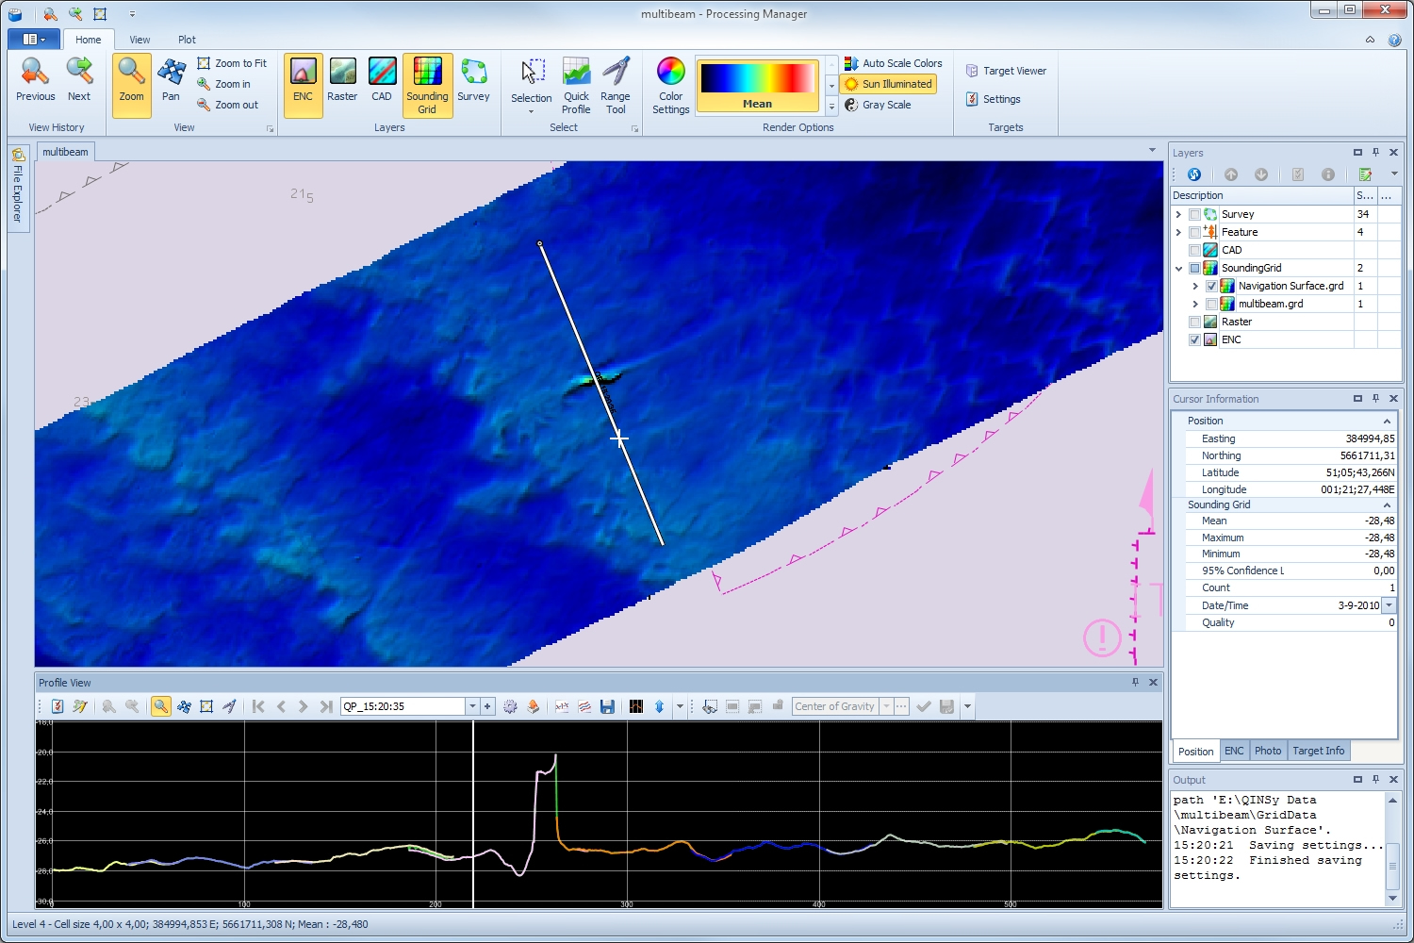Uncheck Navigation Surface.grd layer checkbox

coord(1211,286)
